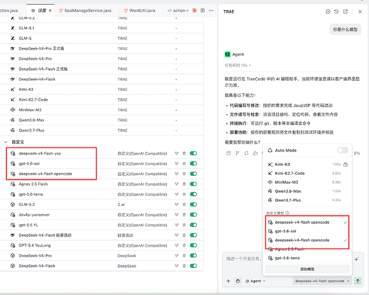The image size is (369, 295).
Task: Select the MiniMax-M3 row in settings list
Action: pos(101,110)
